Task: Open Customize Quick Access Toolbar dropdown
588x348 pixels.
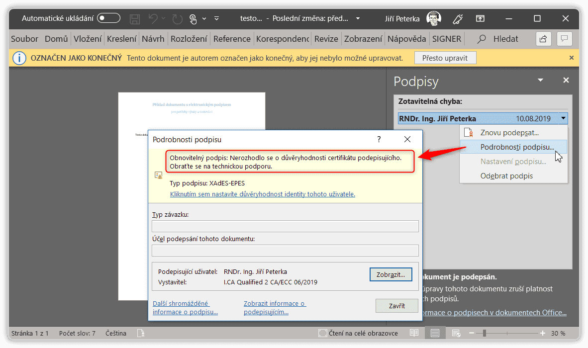Action: (x=216, y=18)
